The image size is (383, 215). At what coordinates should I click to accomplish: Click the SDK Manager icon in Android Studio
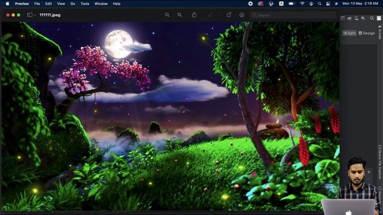click(x=363, y=19)
